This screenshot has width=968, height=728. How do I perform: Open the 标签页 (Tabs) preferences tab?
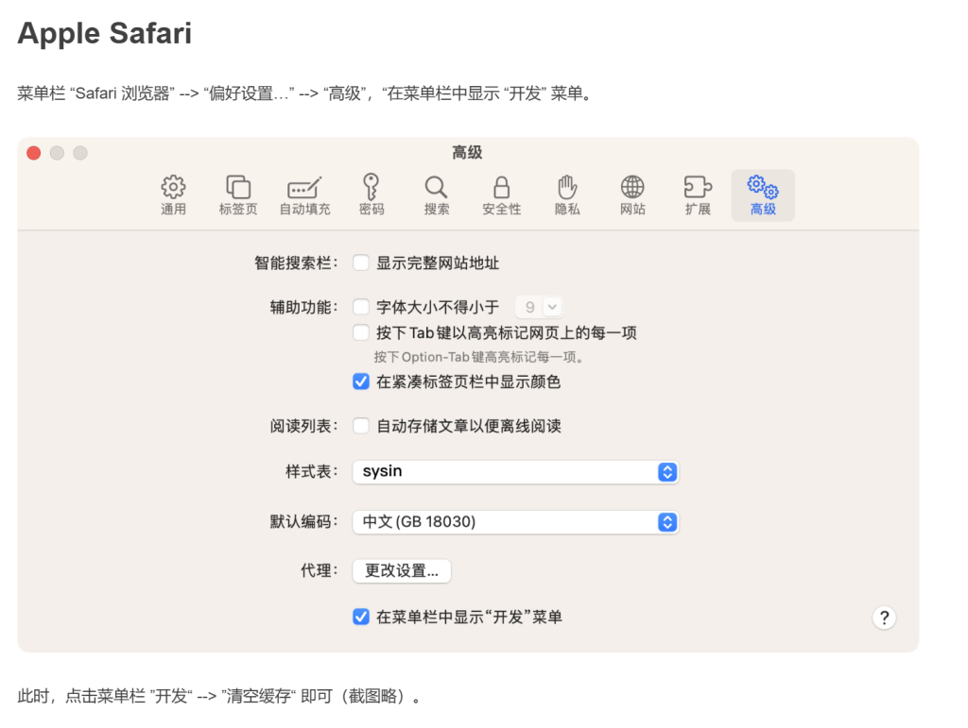238,195
